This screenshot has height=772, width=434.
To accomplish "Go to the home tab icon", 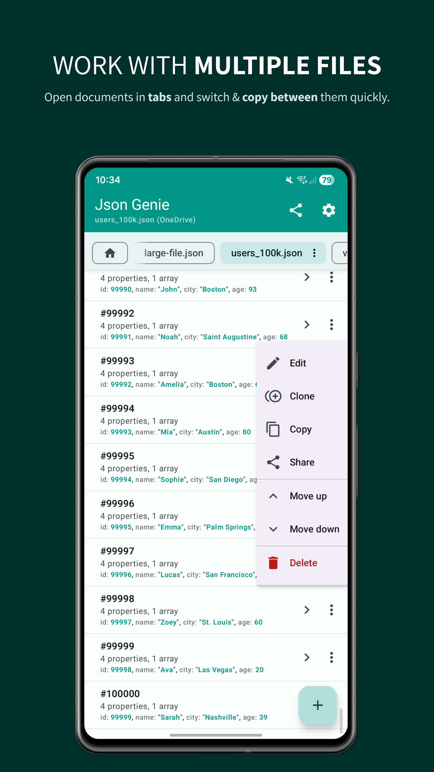I will coord(110,253).
